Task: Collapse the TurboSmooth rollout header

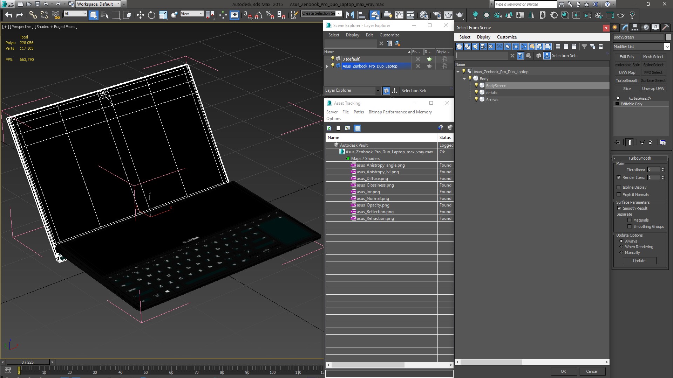Action: pos(640,158)
